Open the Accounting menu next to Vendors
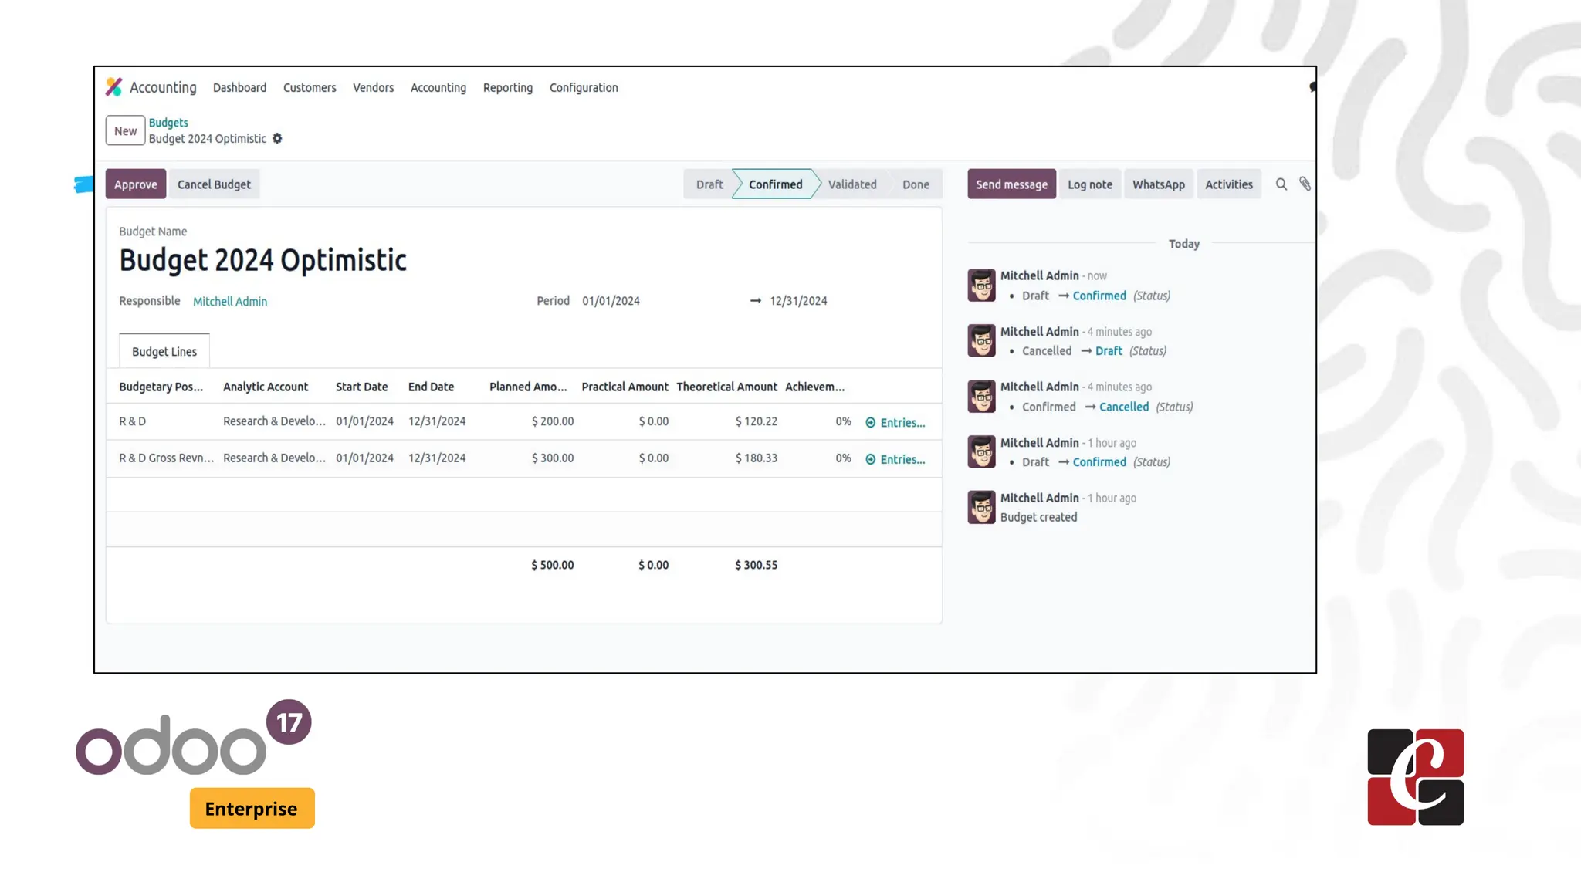The height and width of the screenshot is (889, 1581). (438, 88)
